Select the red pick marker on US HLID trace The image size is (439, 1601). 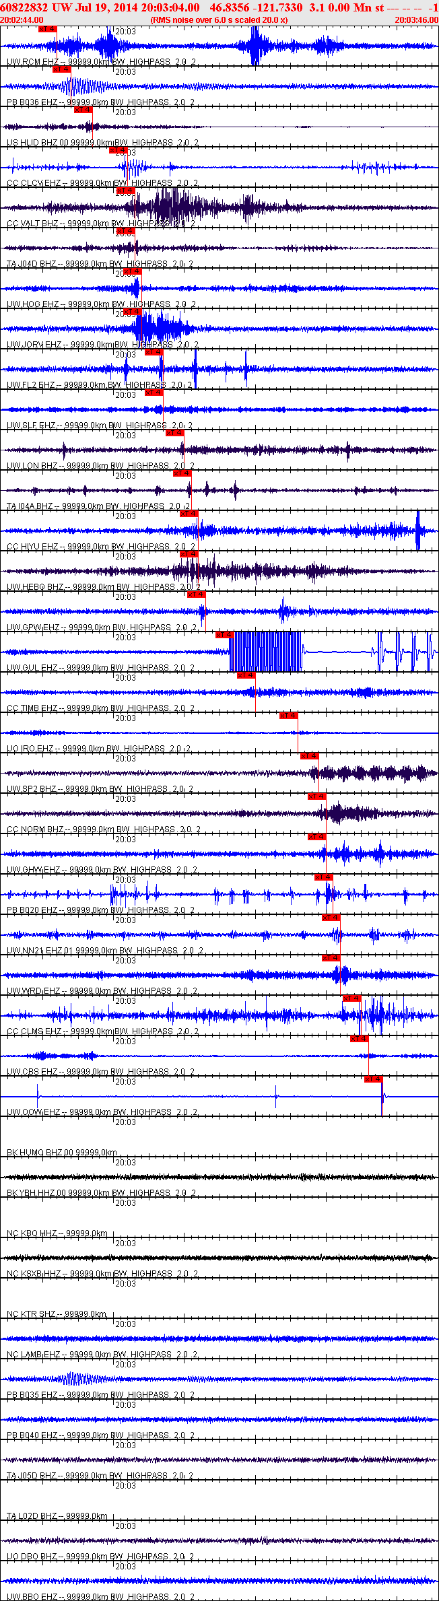click(x=83, y=110)
